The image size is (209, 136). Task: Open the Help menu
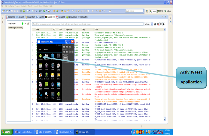point(51,6)
